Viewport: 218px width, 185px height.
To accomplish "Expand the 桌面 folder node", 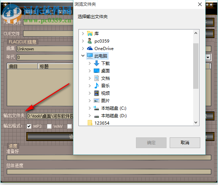I will pos(90,71).
